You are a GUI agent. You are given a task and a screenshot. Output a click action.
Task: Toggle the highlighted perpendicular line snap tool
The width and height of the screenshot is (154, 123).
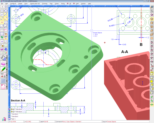[6, 15]
